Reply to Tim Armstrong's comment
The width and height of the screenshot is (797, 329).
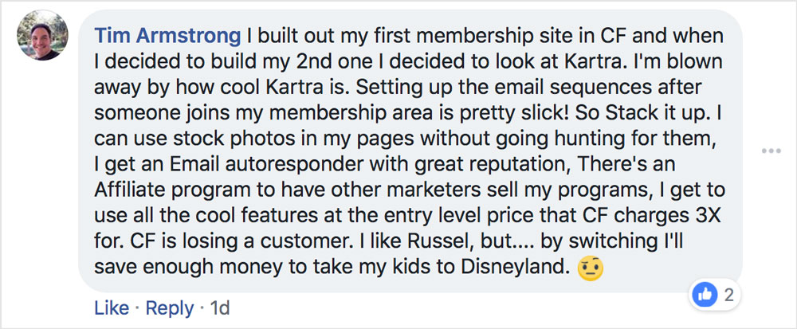[x=171, y=307]
